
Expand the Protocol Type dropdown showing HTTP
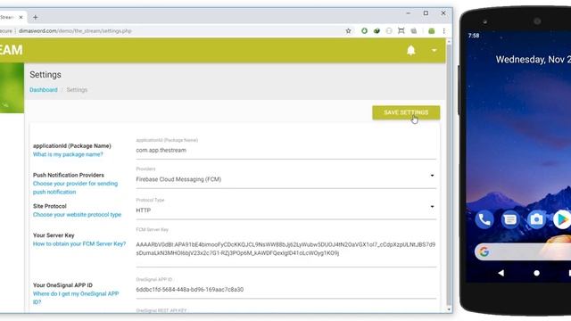click(285, 210)
